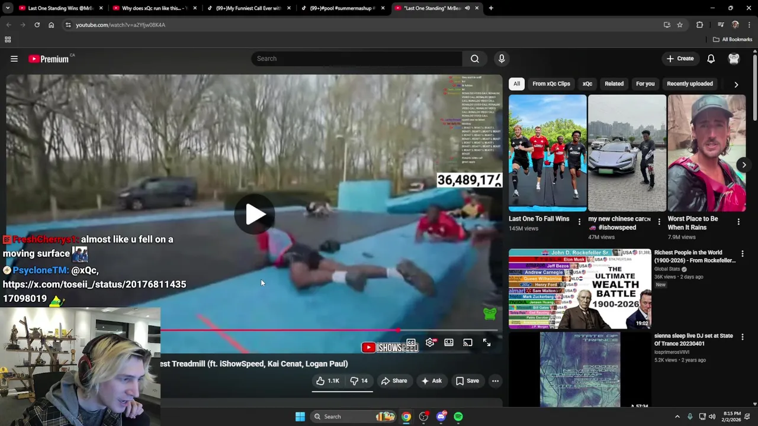Cast the video using the Cast icon

point(468,343)
